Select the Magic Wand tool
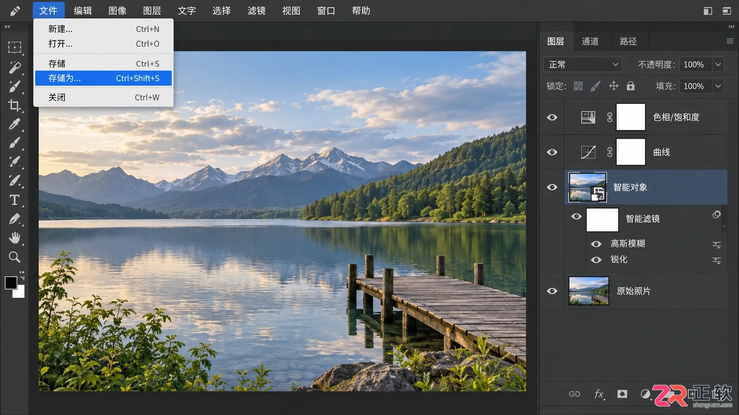This screenshot has height=415, width=739. (14, 67)
